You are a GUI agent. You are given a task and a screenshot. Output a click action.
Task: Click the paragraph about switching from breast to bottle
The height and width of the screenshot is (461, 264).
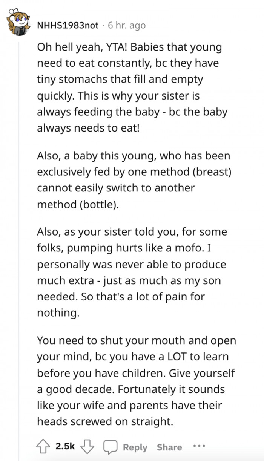tap(132, 180)
